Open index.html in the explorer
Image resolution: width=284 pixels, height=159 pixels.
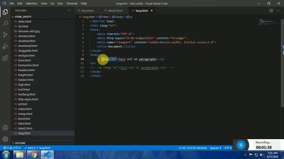coord(25,109)
